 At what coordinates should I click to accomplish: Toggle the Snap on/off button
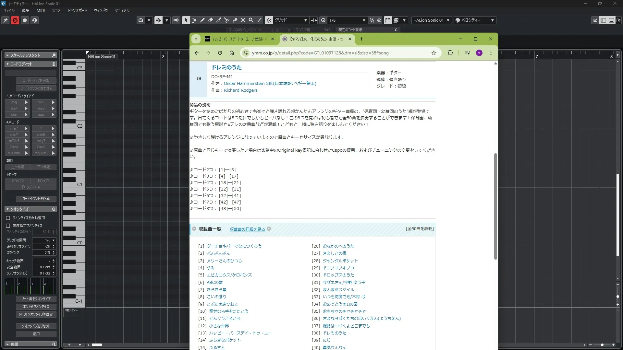269,20
